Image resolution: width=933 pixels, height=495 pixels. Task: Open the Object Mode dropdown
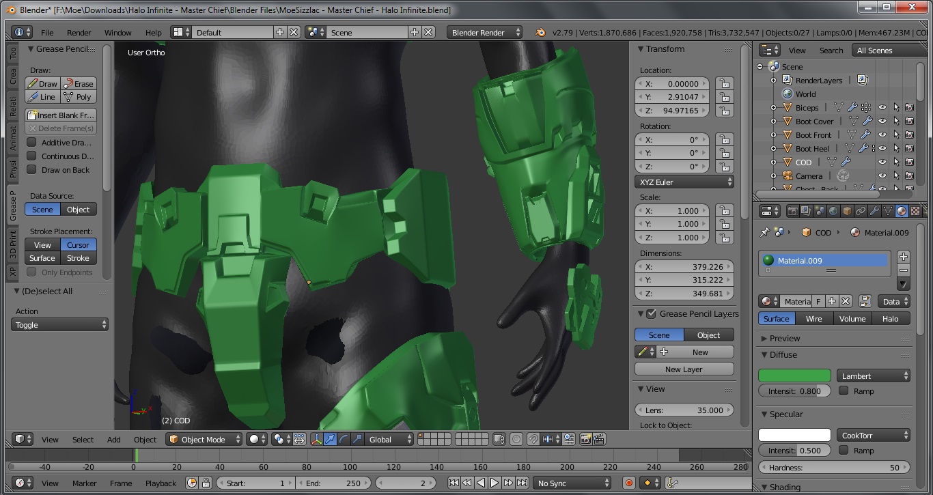point(205,440)
